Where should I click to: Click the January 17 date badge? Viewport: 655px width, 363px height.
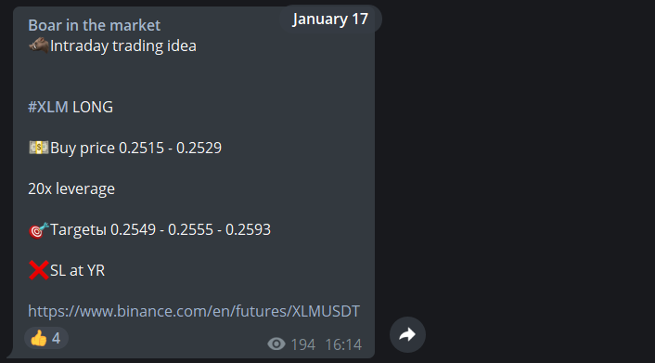pyautogui.click(x=330, y=19)
